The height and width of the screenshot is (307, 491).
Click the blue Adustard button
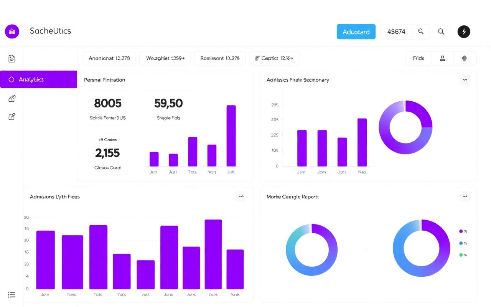point(356,32)
